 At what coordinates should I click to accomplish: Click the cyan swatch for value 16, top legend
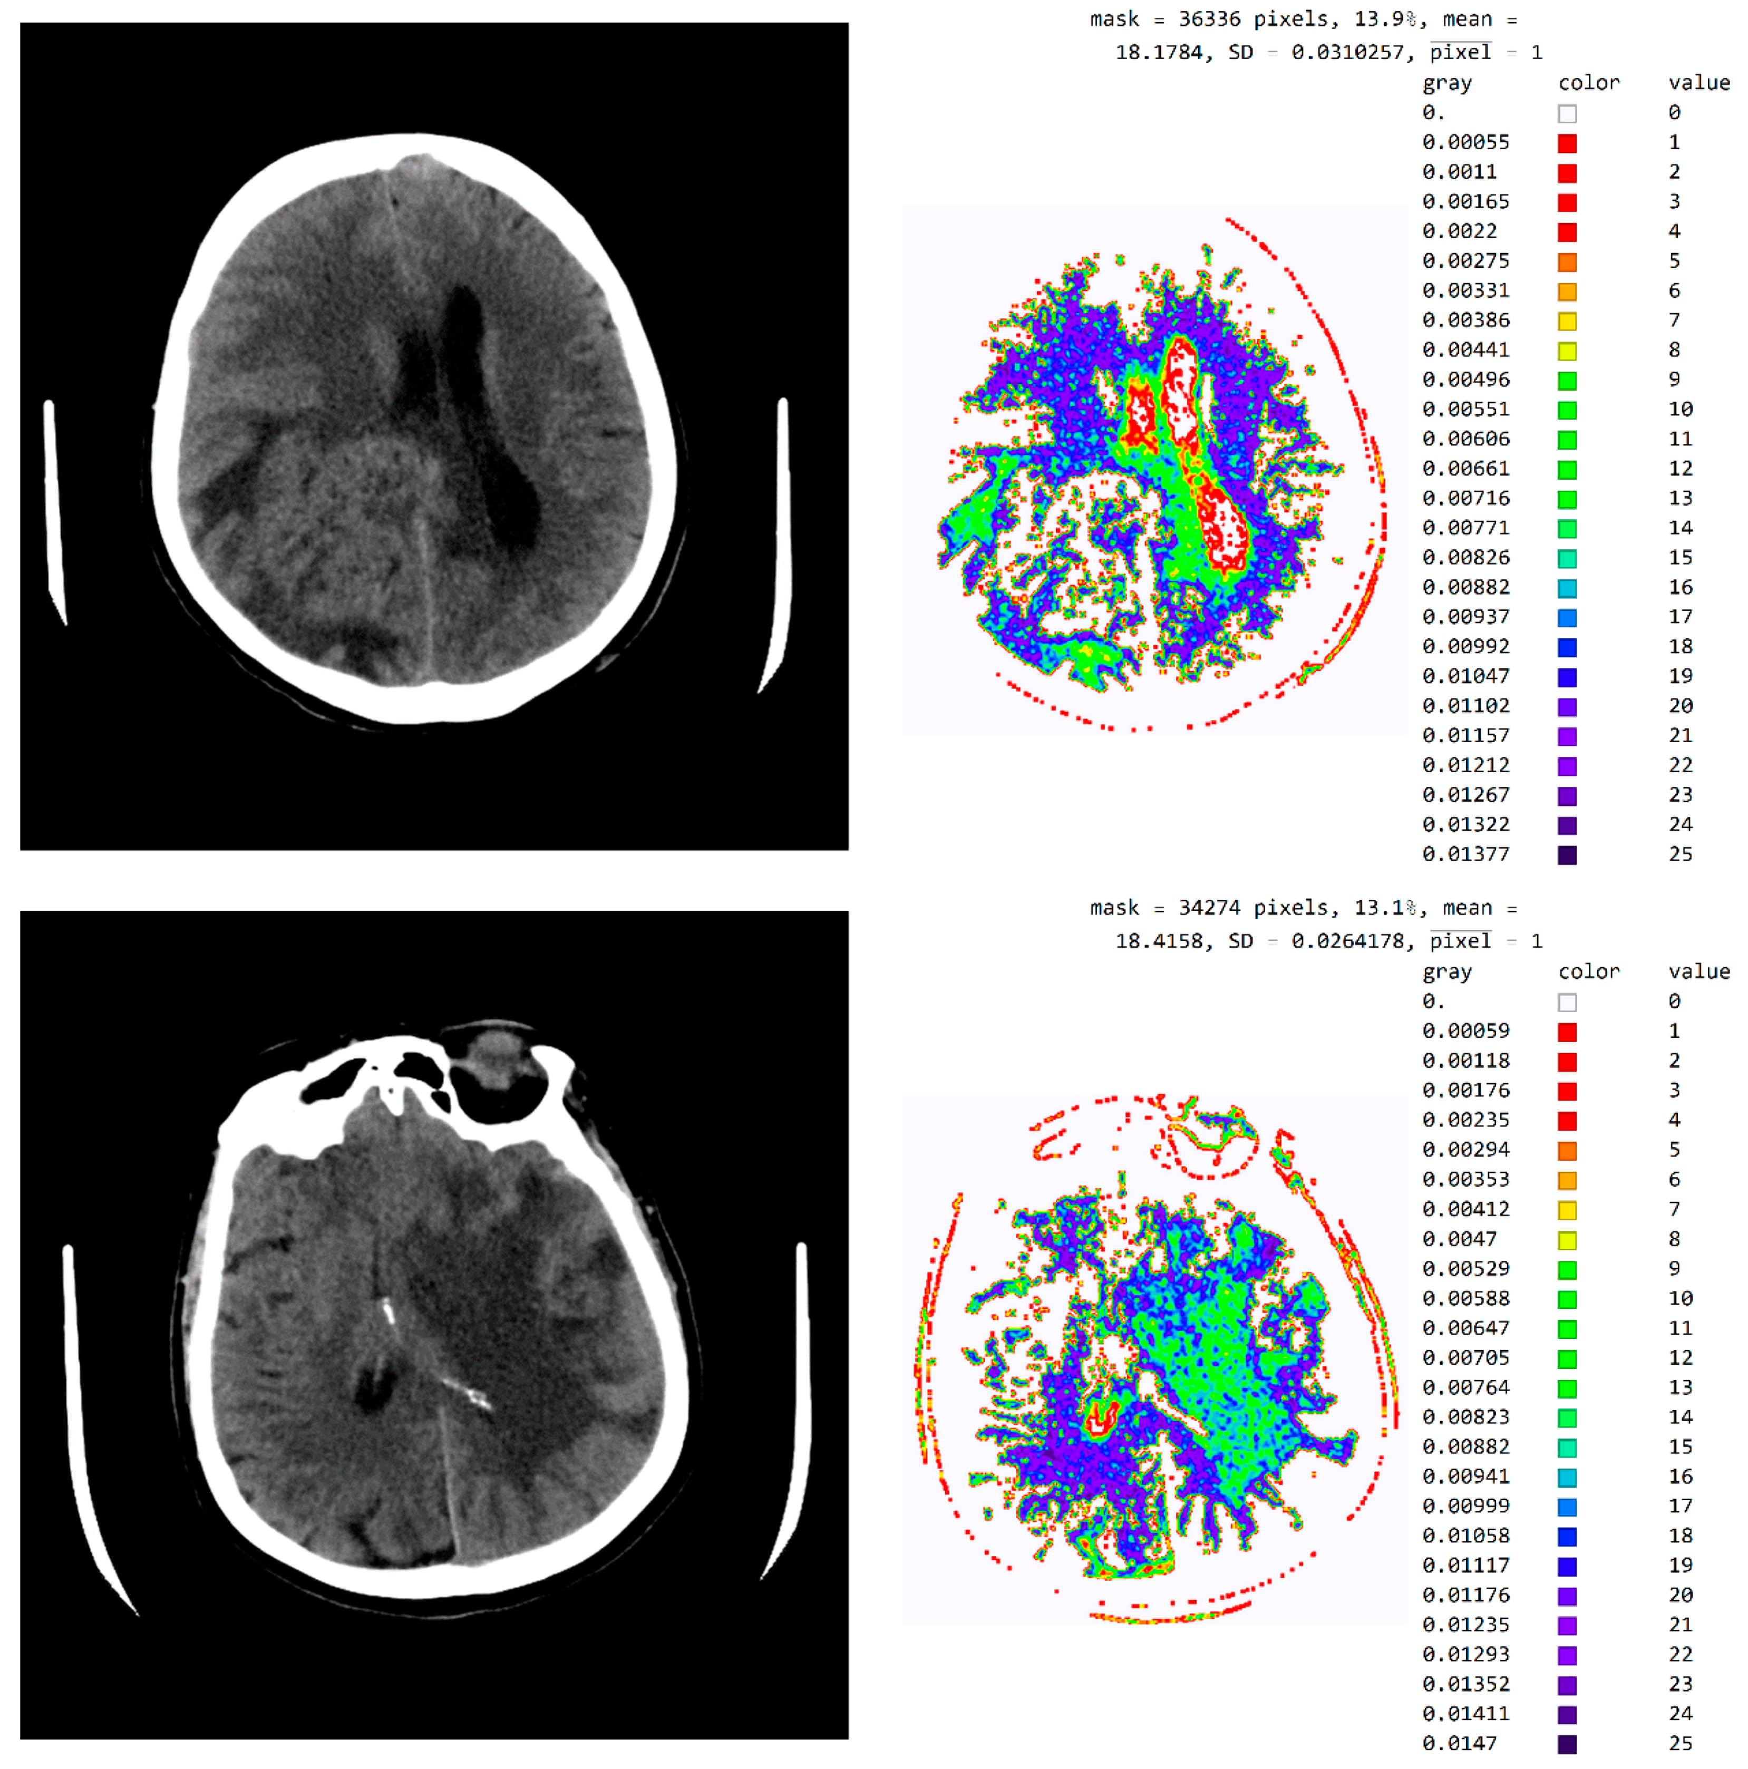point(1567,588)
